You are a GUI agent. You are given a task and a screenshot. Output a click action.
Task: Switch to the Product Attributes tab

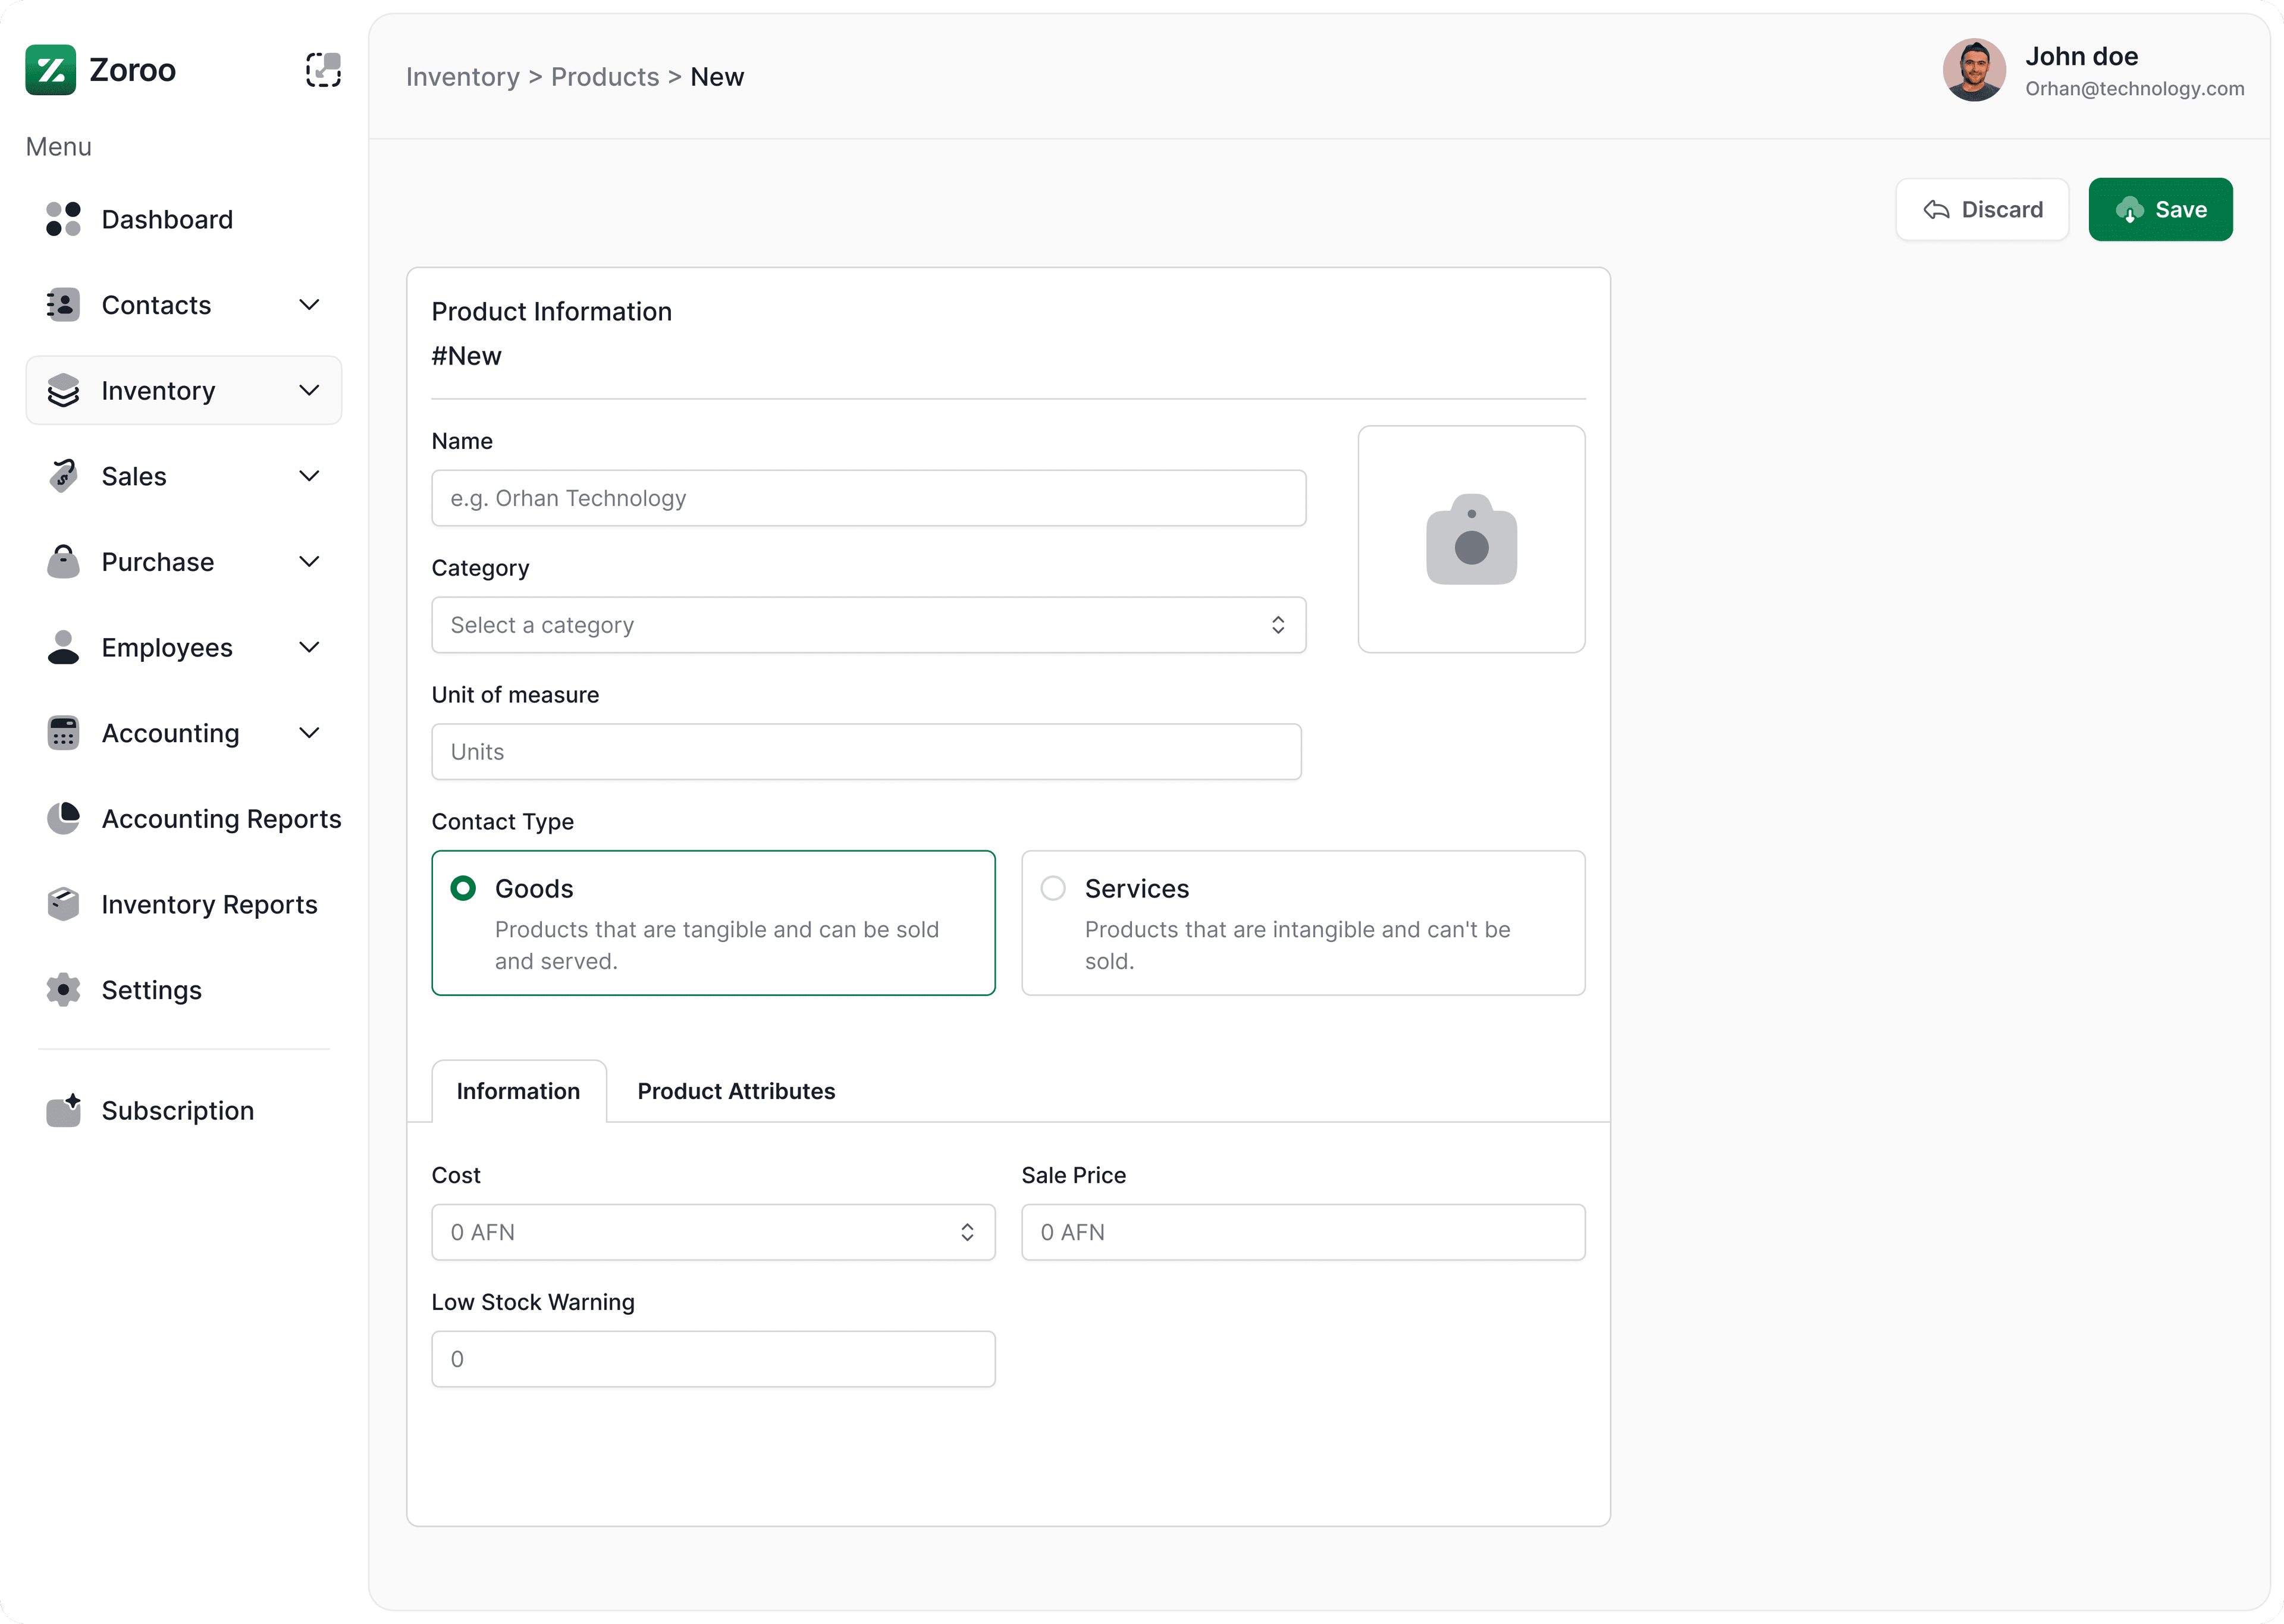736,1091
